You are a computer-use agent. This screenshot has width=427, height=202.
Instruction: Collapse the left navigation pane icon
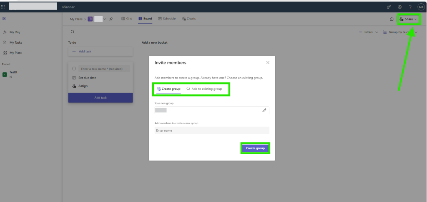pos(4,18)
